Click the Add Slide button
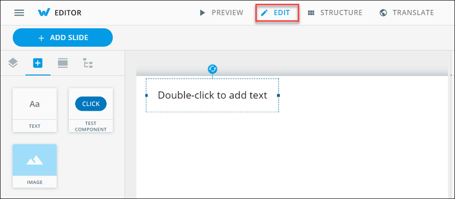455x199 pixels. (x=63, y=38)
